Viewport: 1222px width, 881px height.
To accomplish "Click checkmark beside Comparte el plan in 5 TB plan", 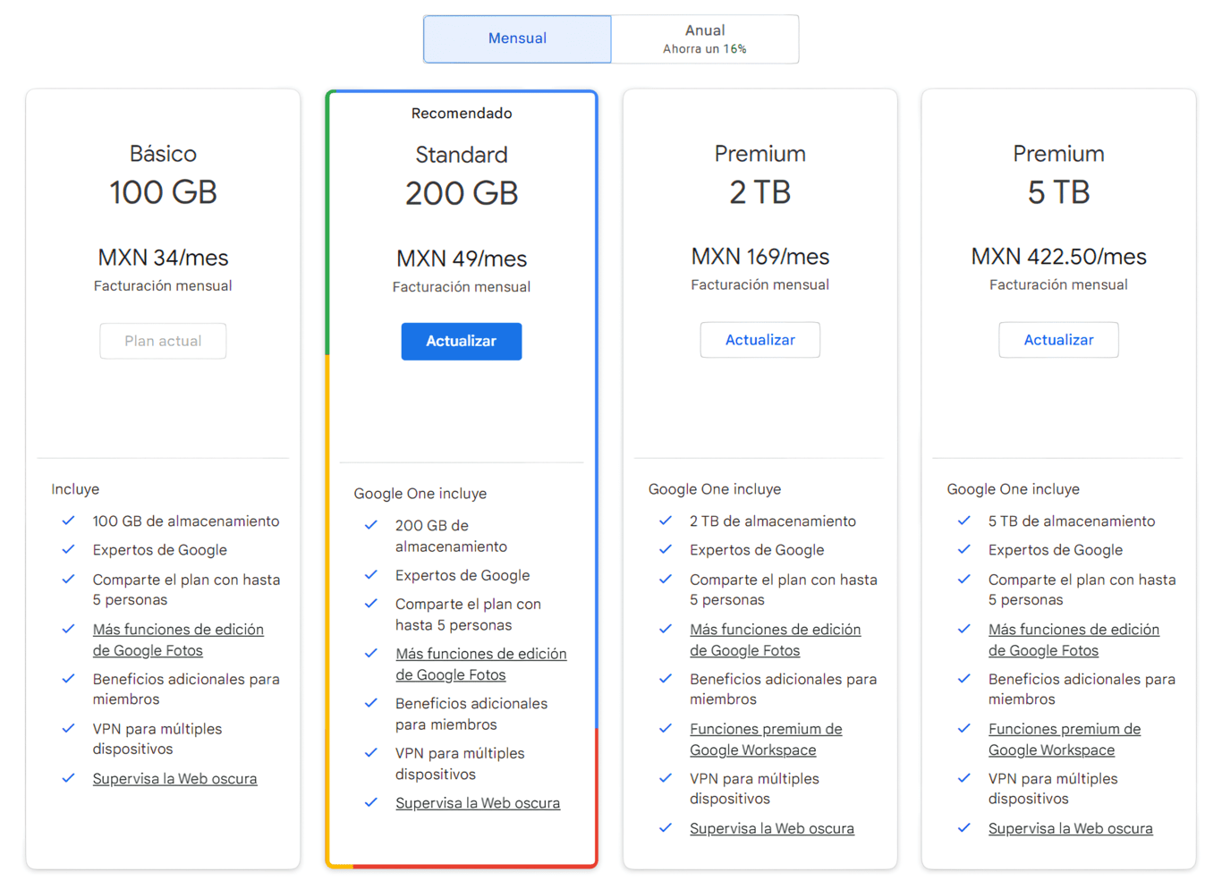I will (x=963, y=579).
